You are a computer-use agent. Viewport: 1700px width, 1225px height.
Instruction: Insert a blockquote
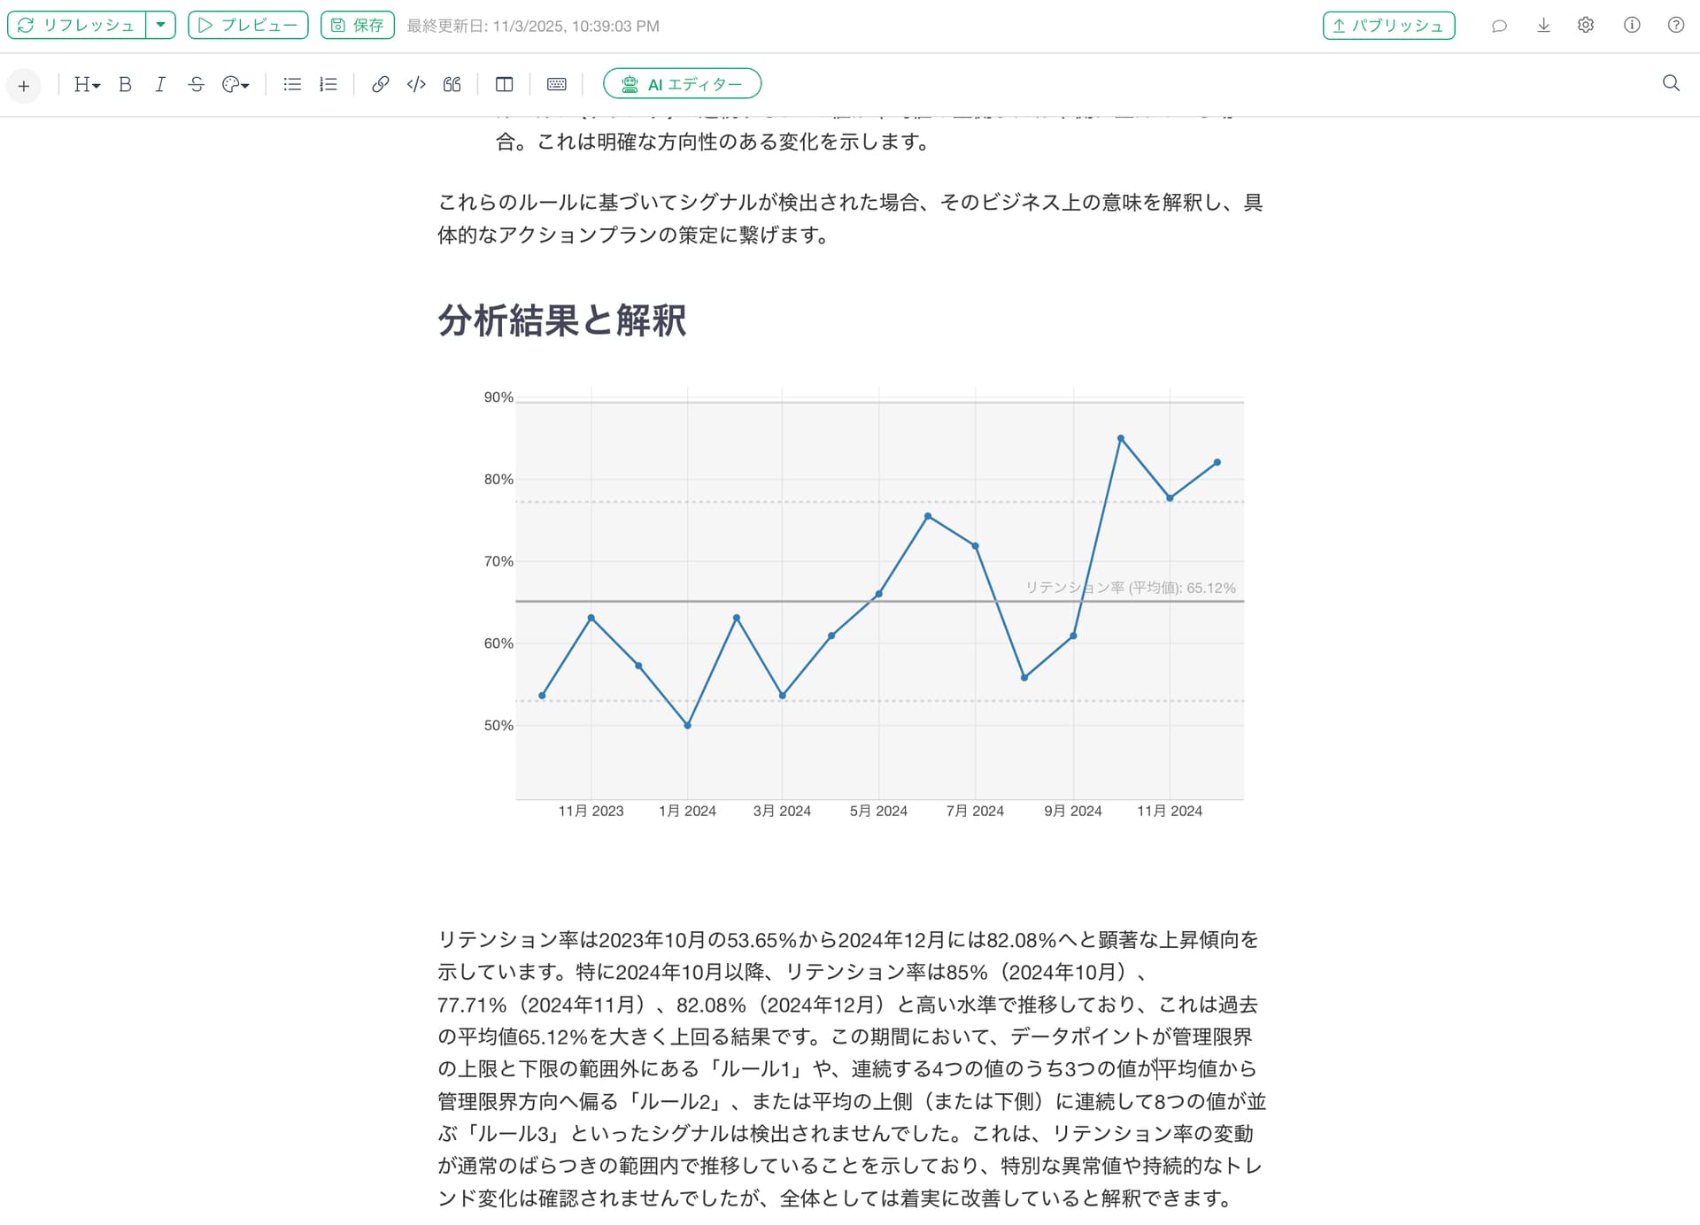(452, 84)
